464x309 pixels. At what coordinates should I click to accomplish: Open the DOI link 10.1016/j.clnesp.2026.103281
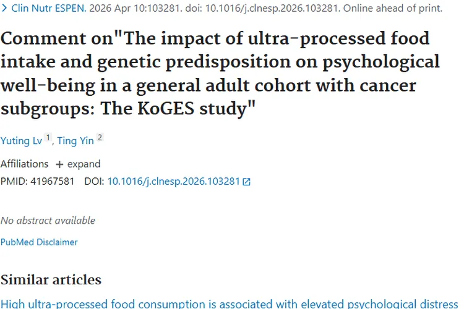pos(173,182)
